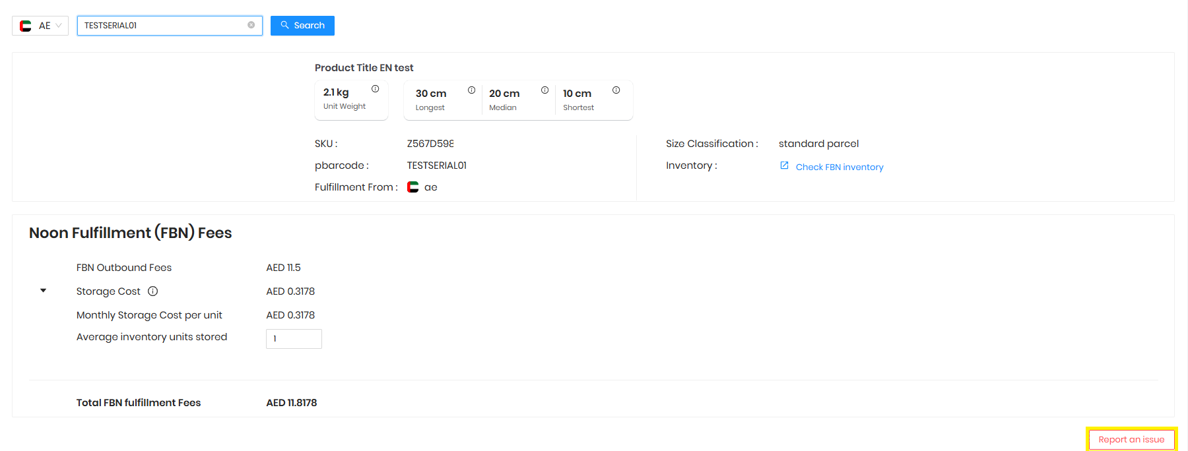Click the info icon beside Unit Weight
This screenshot has height=451, width=1188.
point(375,89)
